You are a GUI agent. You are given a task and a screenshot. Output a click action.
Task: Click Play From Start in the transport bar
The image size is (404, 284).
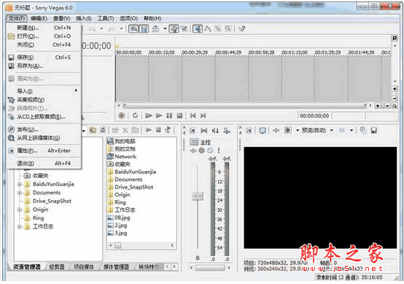point(149,116)
